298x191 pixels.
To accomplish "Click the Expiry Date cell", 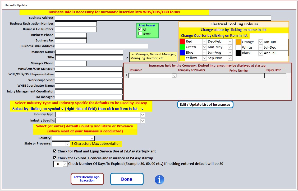I will pyautogui.click(x=275, y=76).
